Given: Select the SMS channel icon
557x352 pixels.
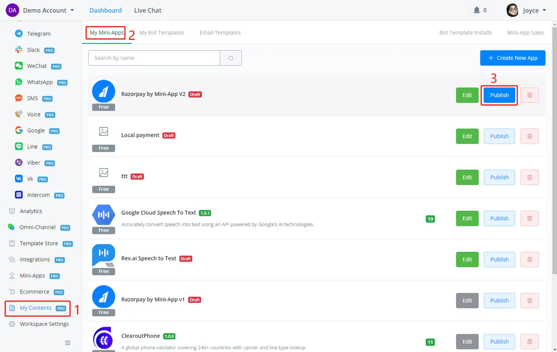Looking at the screenshot, I should tap(19, 98).
